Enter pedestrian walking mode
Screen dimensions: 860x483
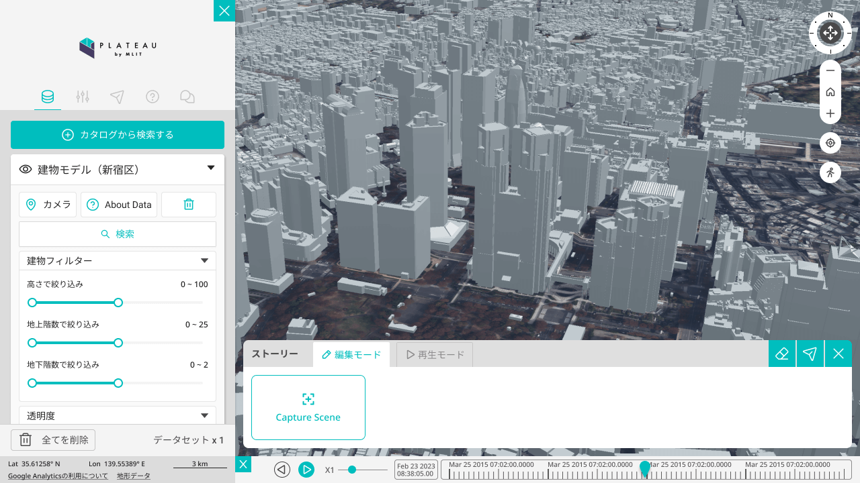click(830, 172)
